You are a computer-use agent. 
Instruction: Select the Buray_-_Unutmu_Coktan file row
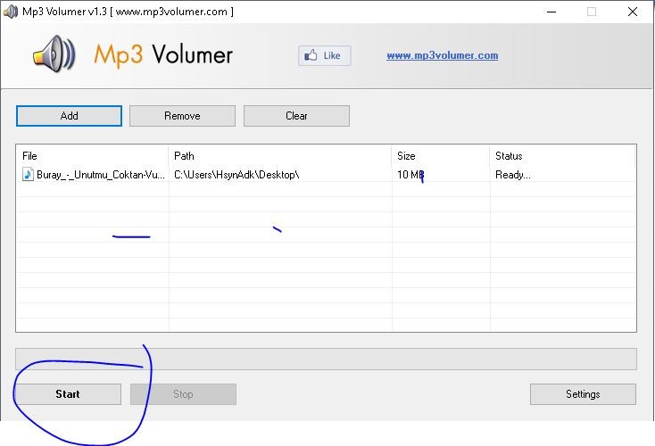coord(326,175)
